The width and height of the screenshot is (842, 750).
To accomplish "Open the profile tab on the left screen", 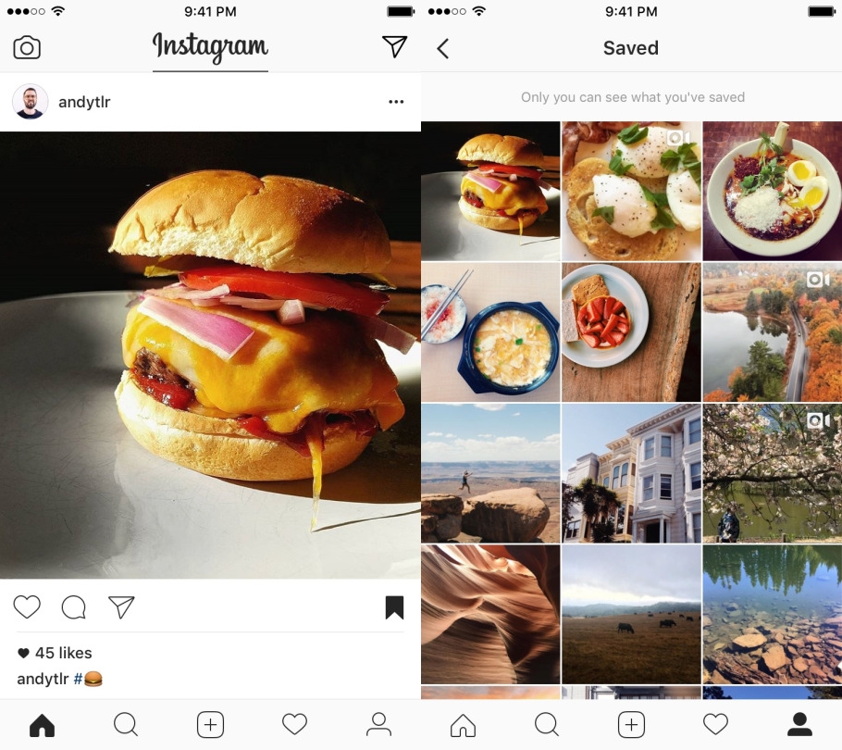I will pos(378,724).
